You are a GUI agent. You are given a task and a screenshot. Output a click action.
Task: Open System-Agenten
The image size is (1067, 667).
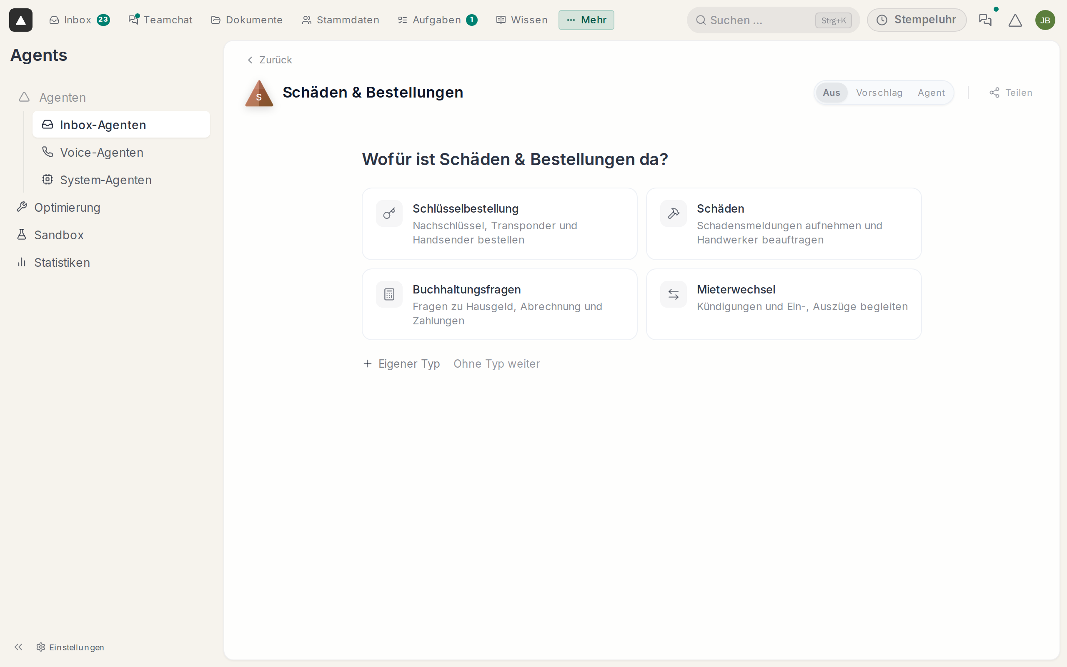coord(121,180)
